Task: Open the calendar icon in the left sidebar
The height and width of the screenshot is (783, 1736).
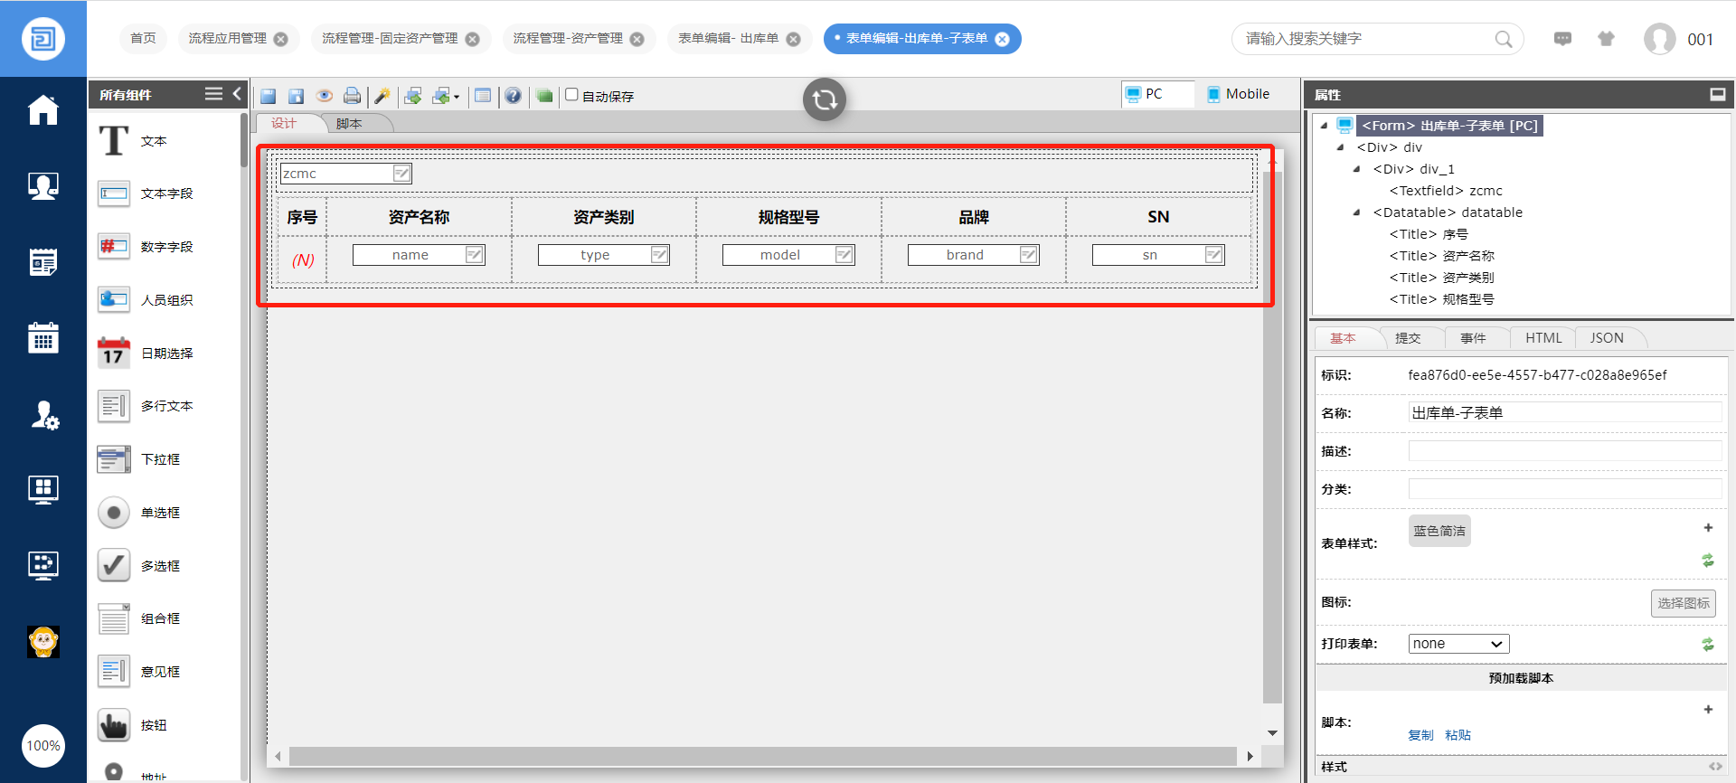Action: coord(43,338)
